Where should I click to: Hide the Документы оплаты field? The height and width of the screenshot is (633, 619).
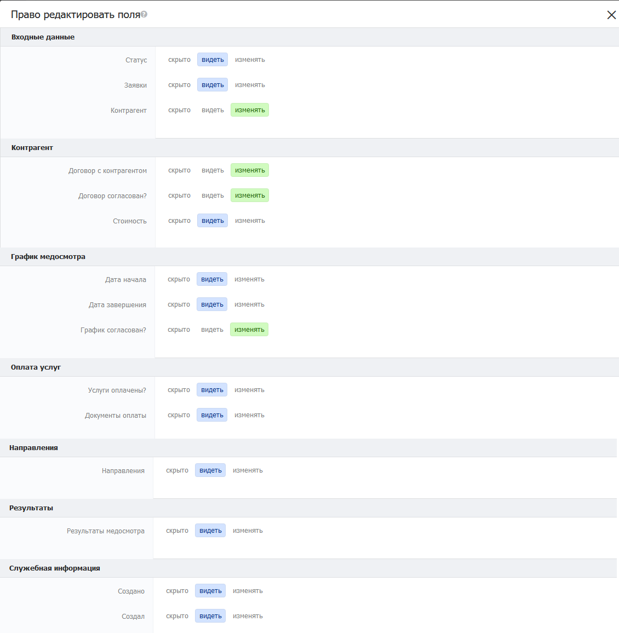coord(179,415)
